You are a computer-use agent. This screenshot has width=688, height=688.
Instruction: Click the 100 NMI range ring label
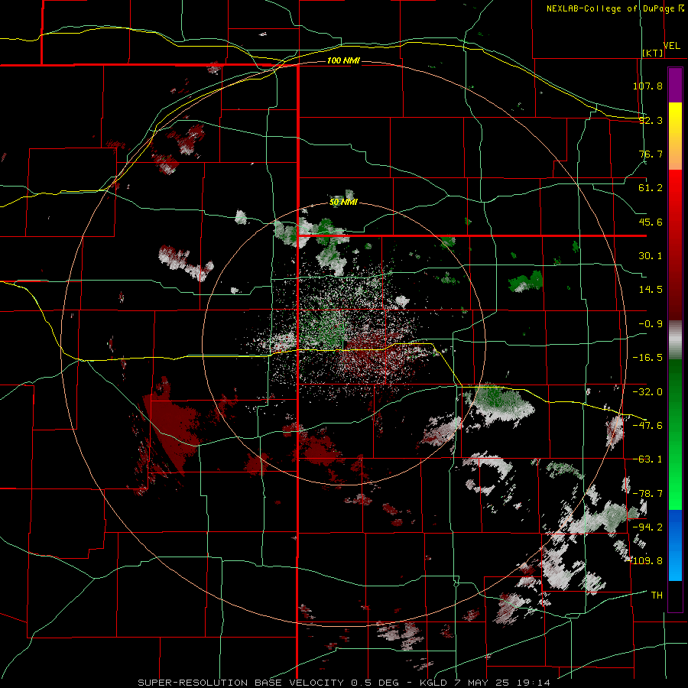[x=343, y=60]
